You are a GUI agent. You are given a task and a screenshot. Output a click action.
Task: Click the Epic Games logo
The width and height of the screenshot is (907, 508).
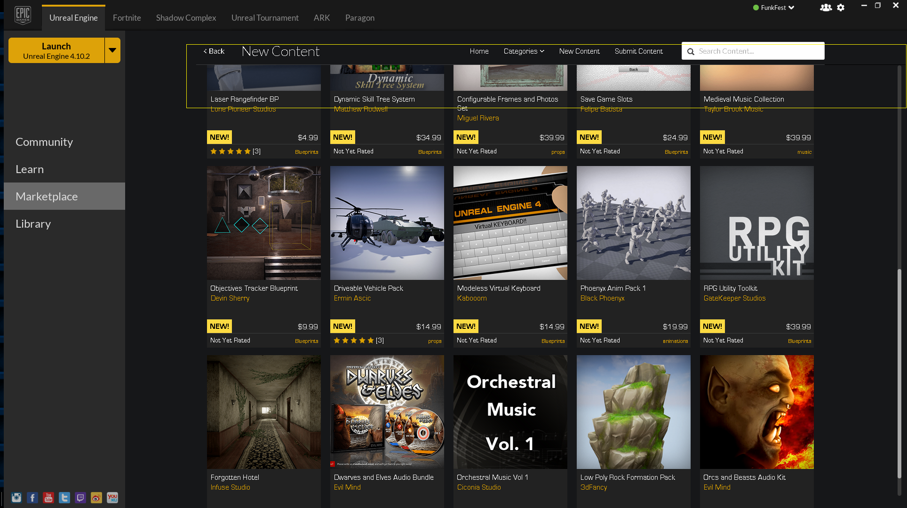(x=23, y=15)
